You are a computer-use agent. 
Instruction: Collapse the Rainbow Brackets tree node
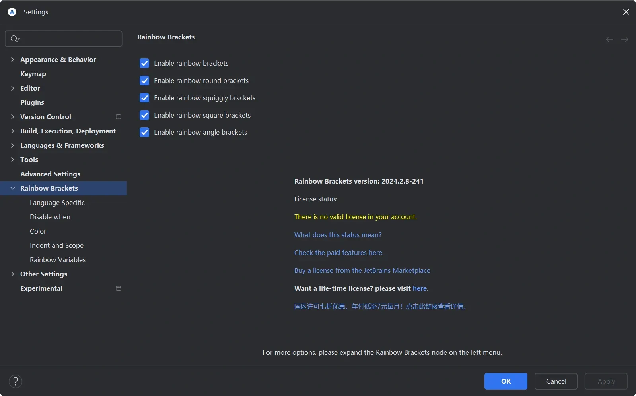pos(12,188)
